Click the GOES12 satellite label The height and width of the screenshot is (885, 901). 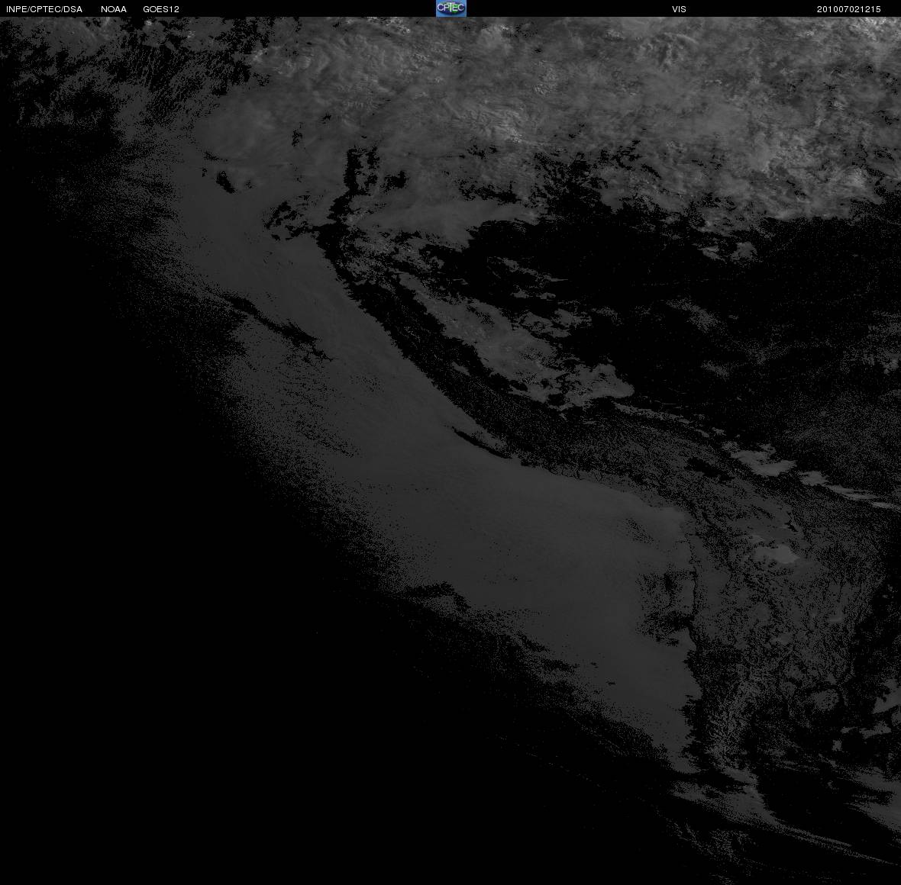[x=161, y=9]
